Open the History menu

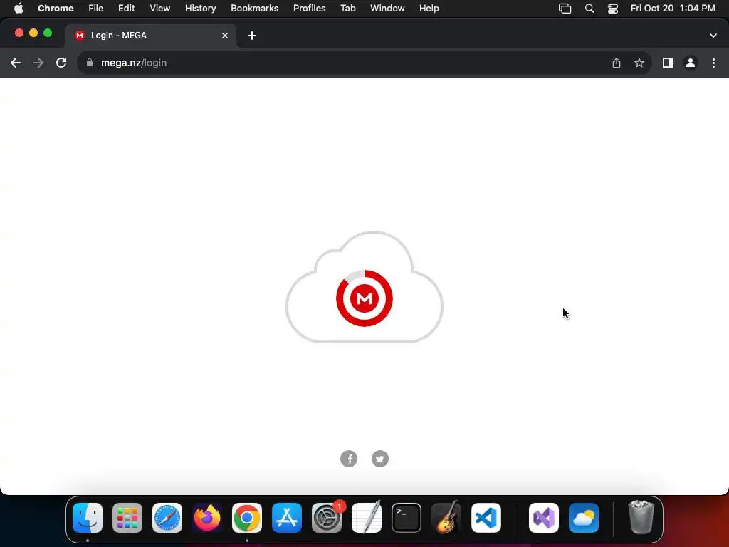coord(200,9)
